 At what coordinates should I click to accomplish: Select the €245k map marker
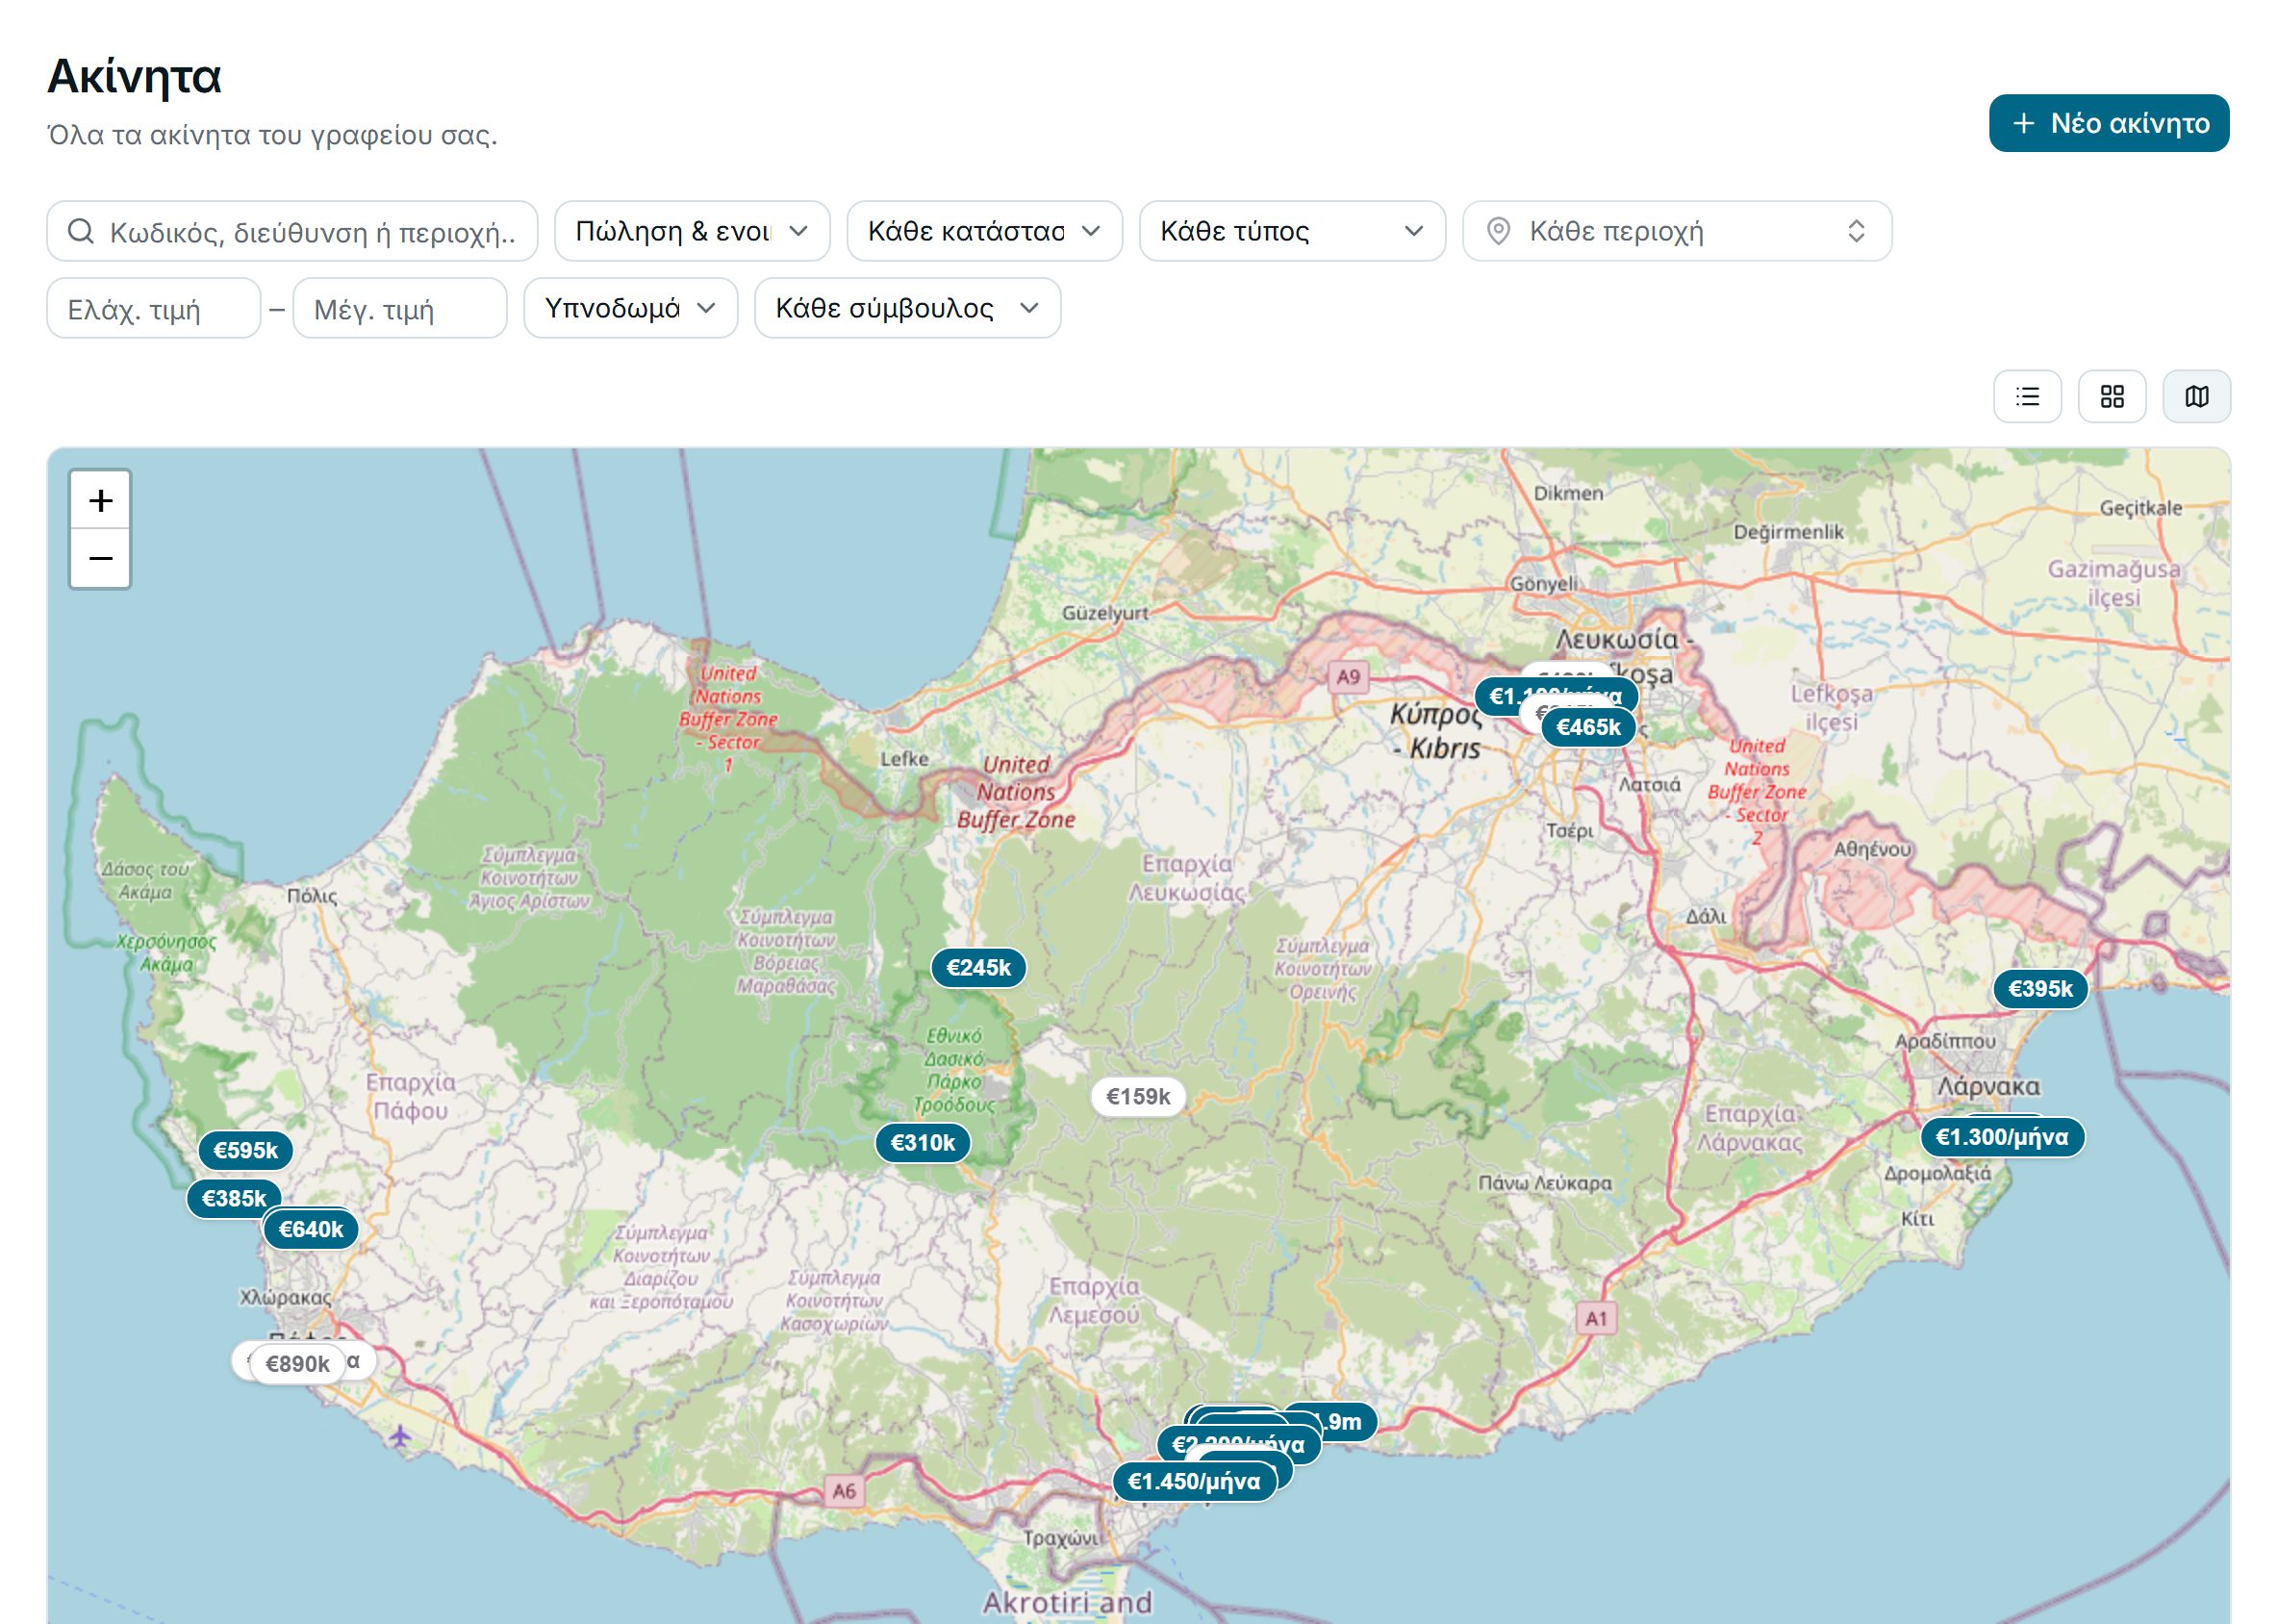pos(978,968)
